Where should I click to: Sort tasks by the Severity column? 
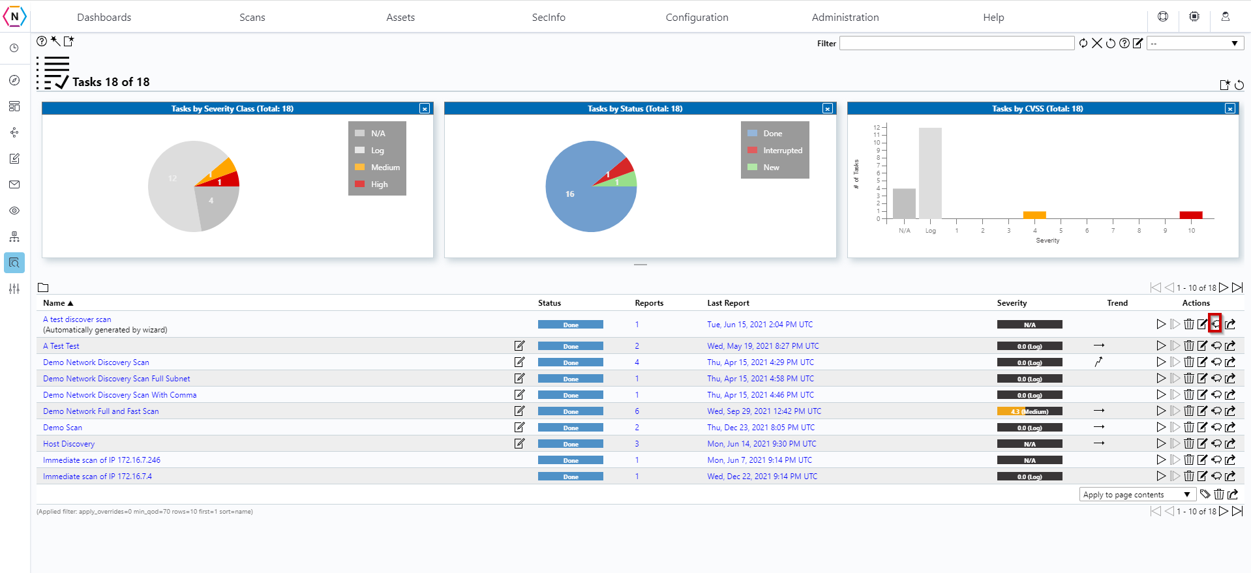pyautogui.click(x=1012, y=303)
